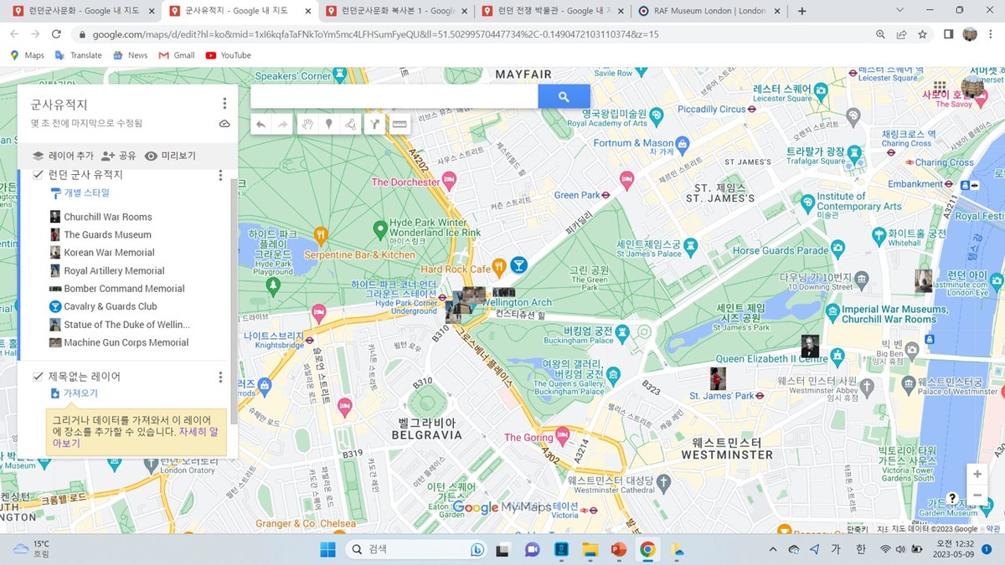Open the News bookmark

pyautogui.click(x=130, y=55)
